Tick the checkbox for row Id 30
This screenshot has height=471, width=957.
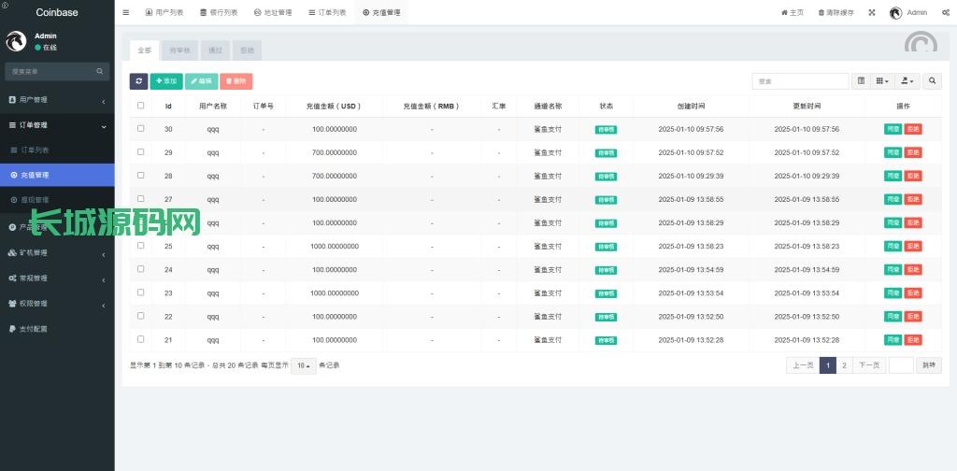[141, 128]
